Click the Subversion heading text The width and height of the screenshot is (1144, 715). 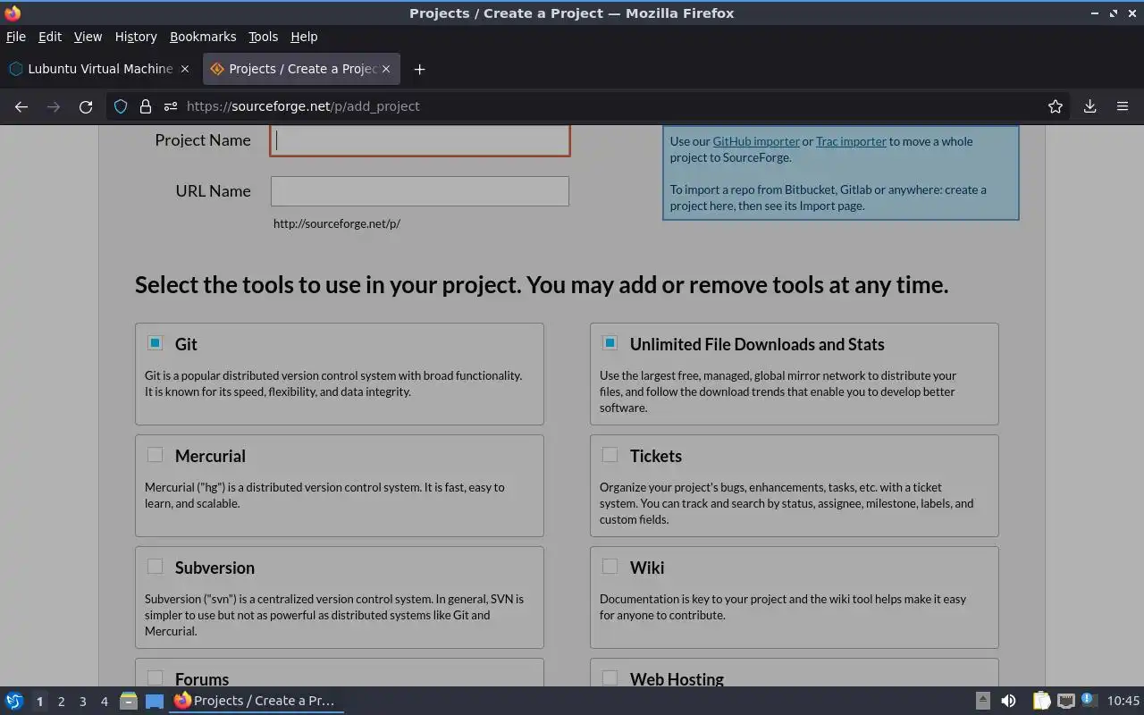214,568
